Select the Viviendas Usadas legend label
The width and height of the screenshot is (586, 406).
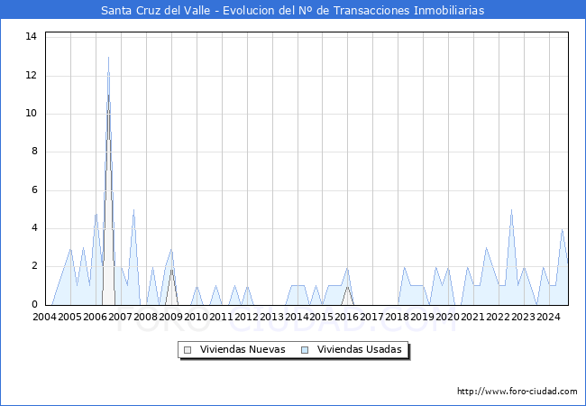point(359,350)
